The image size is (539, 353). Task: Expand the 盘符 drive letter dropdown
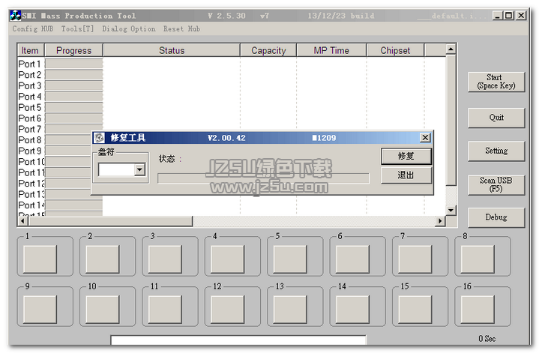coord(139,169)
